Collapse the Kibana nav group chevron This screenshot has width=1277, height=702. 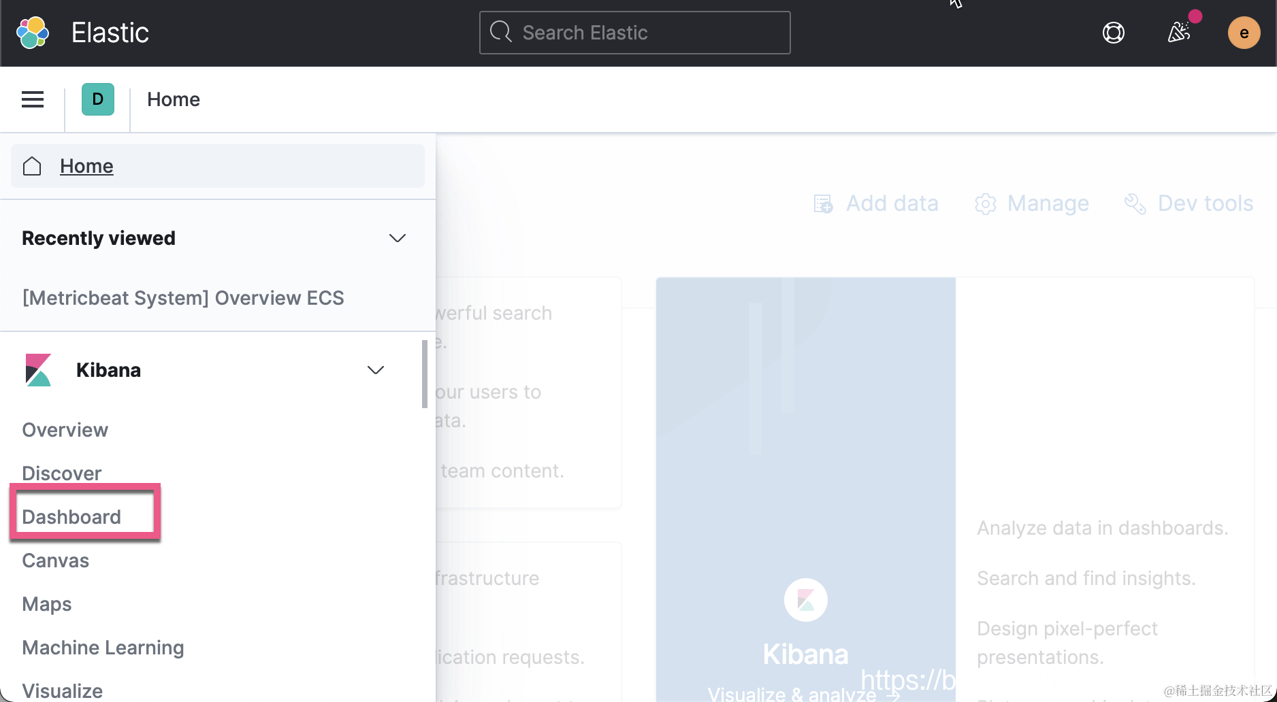coord(376,370)
